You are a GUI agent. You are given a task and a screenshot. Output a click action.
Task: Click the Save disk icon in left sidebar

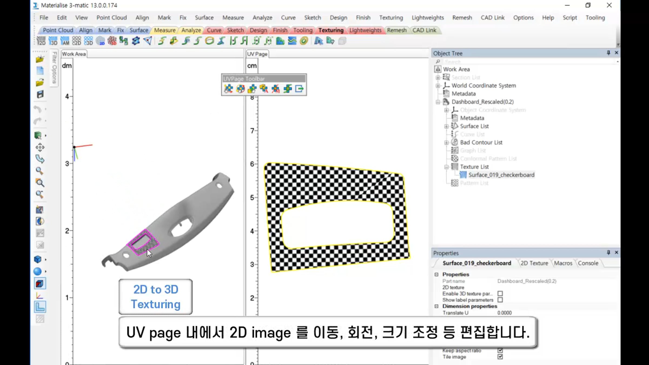pos(40,95)
